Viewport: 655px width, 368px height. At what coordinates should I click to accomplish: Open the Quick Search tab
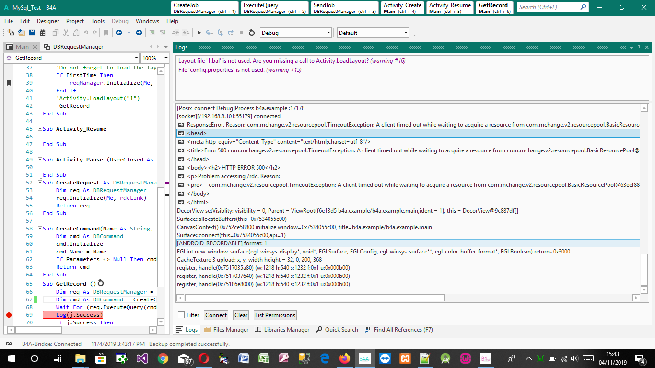click(x=337, y=329)
